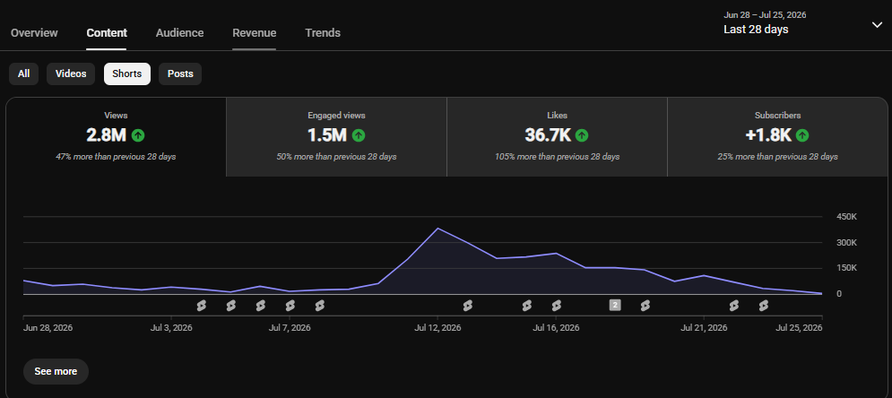Show the Engaged views metric card
The height and width of the screenshot is (398, 892).
[x=336, y=137]
